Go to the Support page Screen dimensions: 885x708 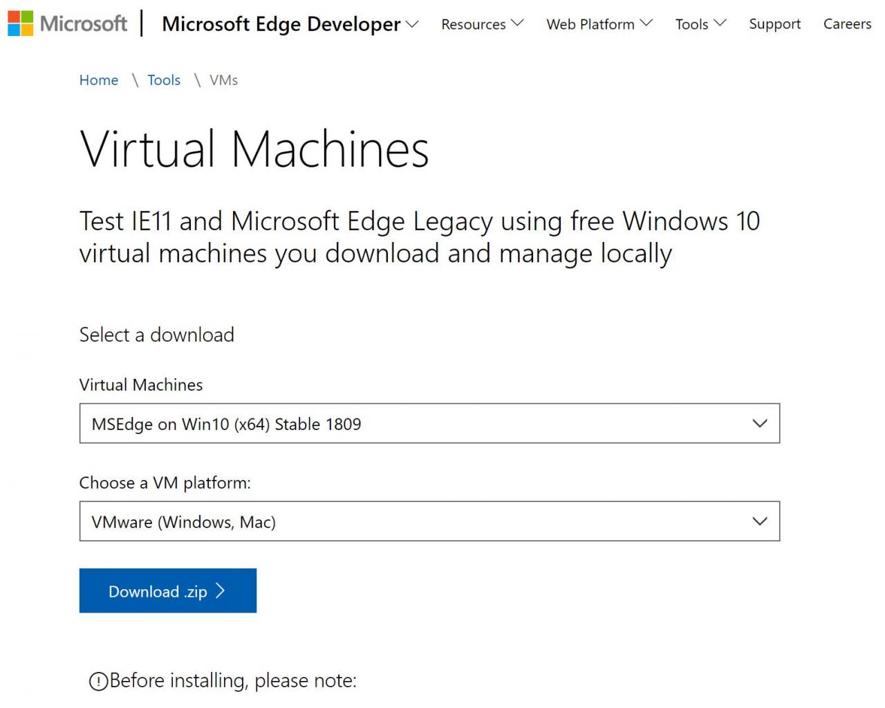[774, 24]
